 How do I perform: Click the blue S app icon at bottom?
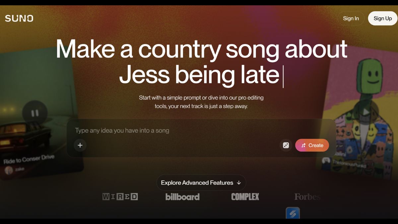pos(293,213)
